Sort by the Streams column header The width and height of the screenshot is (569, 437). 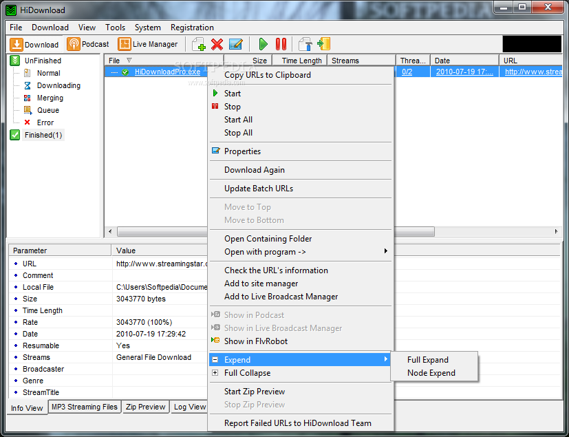tap(361, 61)
